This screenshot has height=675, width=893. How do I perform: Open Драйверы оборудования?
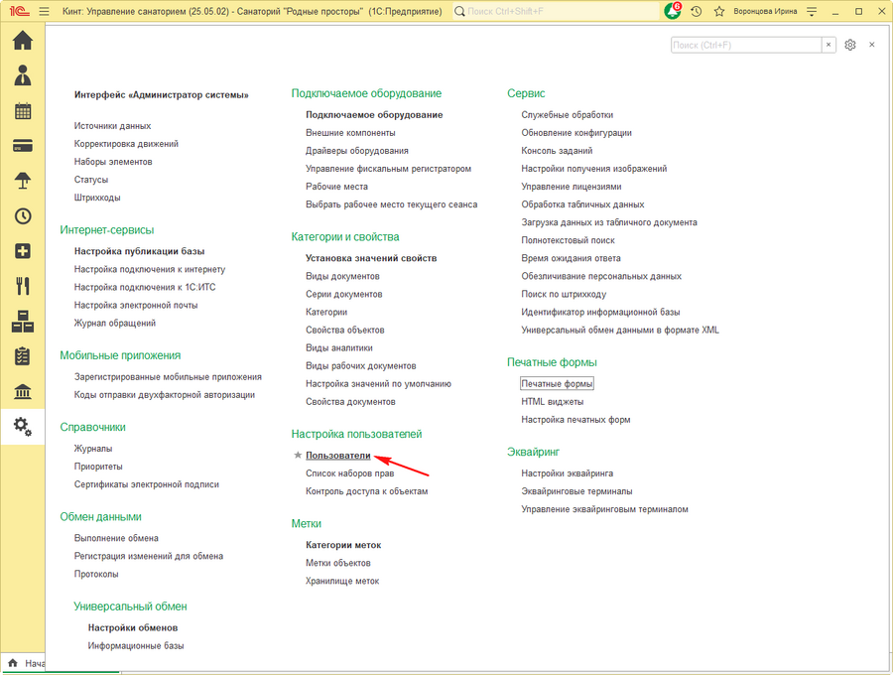tap(357, 151)
